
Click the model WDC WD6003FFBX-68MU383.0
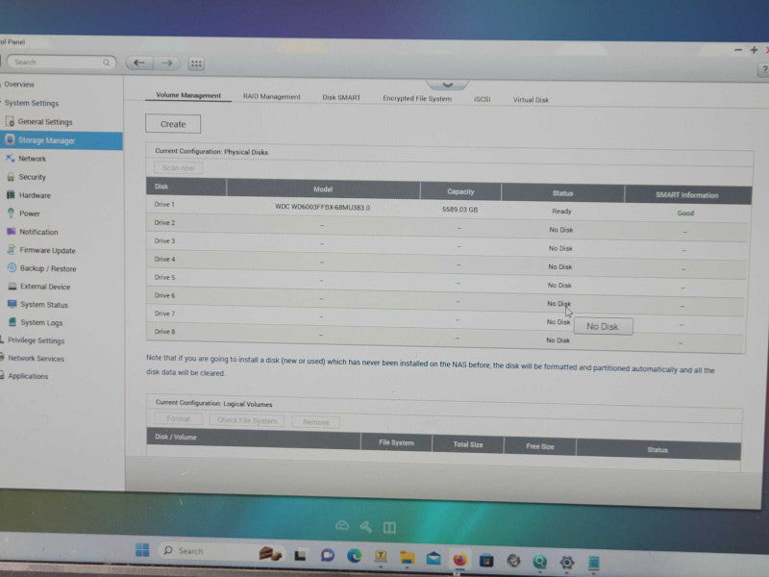point(322,207)
